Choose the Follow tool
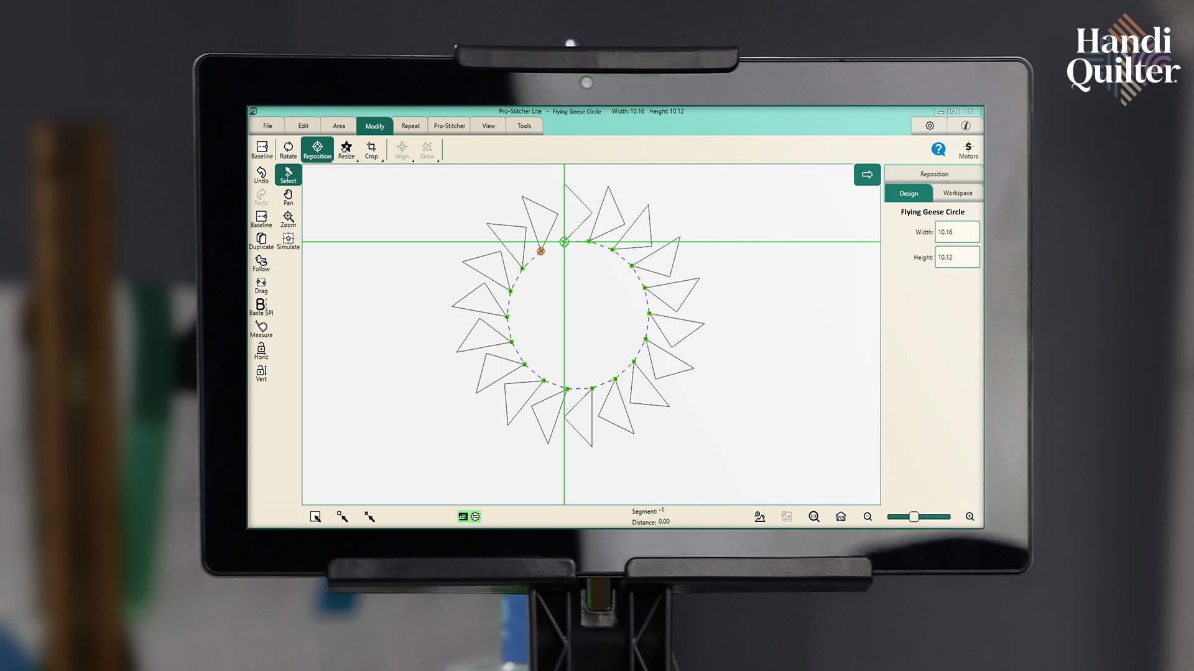The height and width of the screenshot is (671, 1194). pos(261,263)
